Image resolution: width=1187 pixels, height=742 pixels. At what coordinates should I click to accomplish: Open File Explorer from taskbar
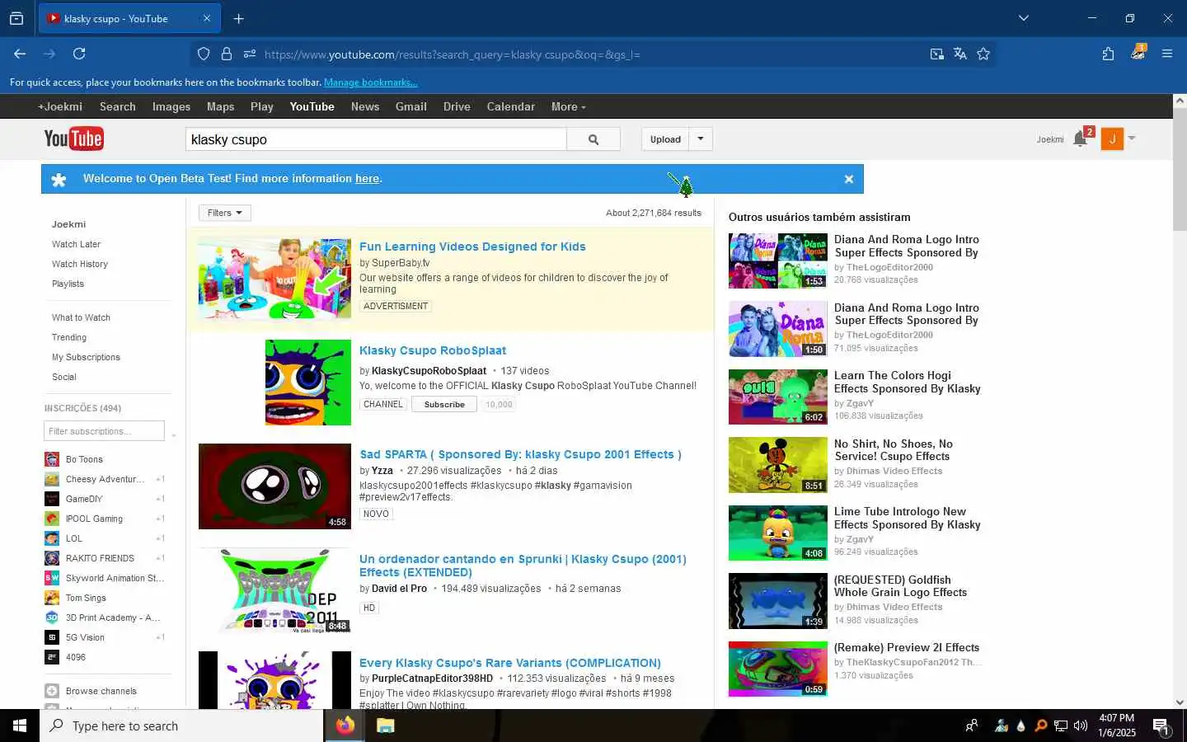(x=386, y=726)
